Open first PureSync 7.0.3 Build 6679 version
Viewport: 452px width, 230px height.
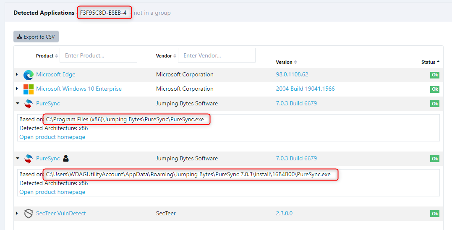click(x=296, y=103)
